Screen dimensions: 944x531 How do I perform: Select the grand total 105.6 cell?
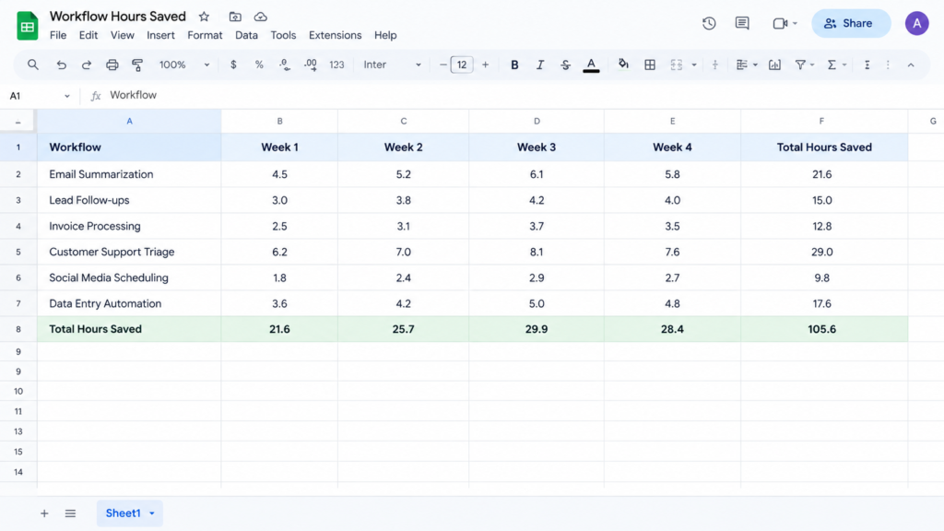click(x=823, y=329)
